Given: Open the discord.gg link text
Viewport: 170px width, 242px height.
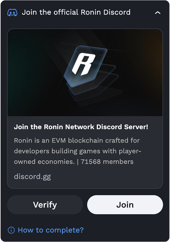Looking at the screenshot, I should (x=33, y=176).
